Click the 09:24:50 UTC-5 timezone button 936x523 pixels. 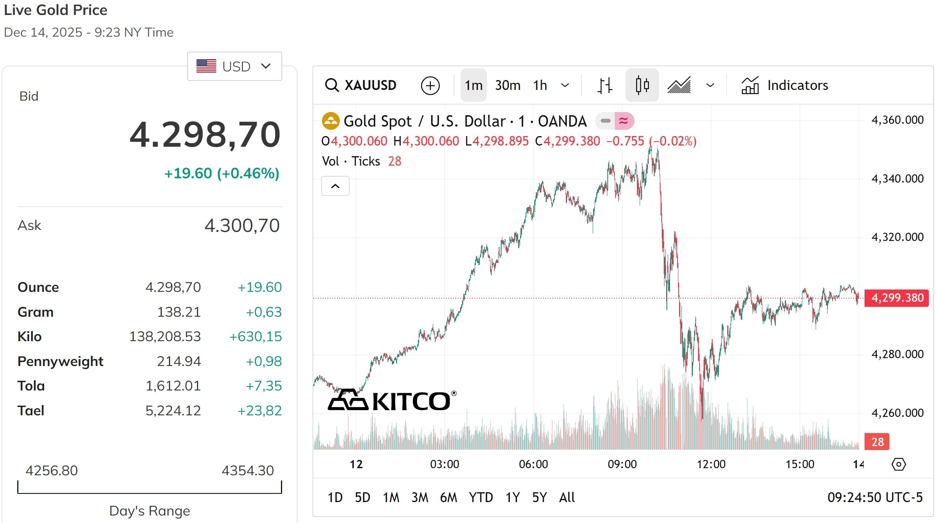click(x=875, y=497)
